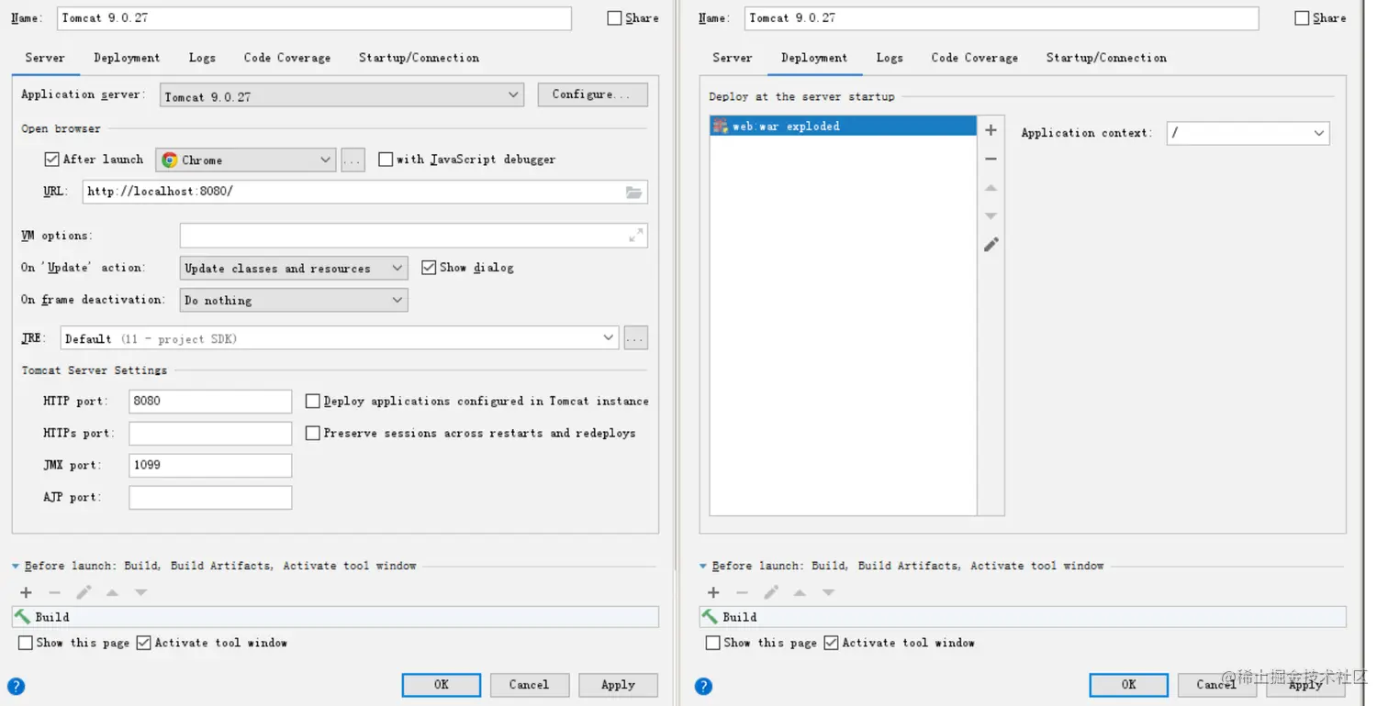1388x706 pixels.
Task: Remove the selected deployment artifact
Action: point(991,159)
